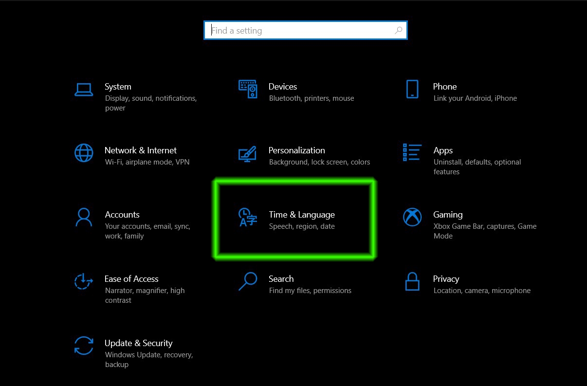
Task: Open Personalization settings title
Action: point(297,150)
